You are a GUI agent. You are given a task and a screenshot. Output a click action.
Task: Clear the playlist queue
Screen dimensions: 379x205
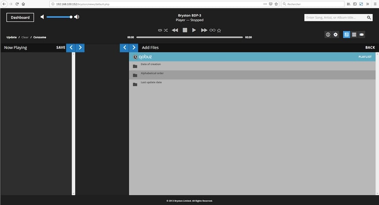25,37
